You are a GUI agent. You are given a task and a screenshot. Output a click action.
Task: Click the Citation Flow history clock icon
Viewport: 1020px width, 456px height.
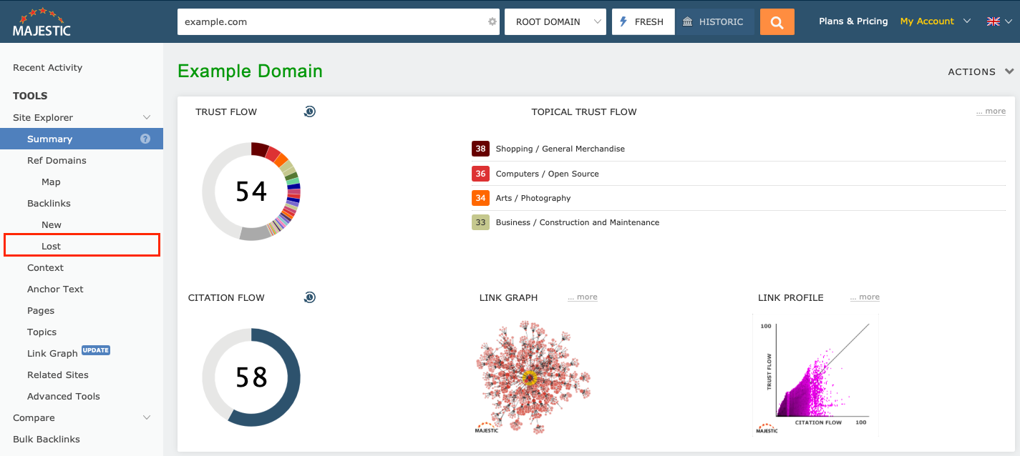(x=309, y=297)
